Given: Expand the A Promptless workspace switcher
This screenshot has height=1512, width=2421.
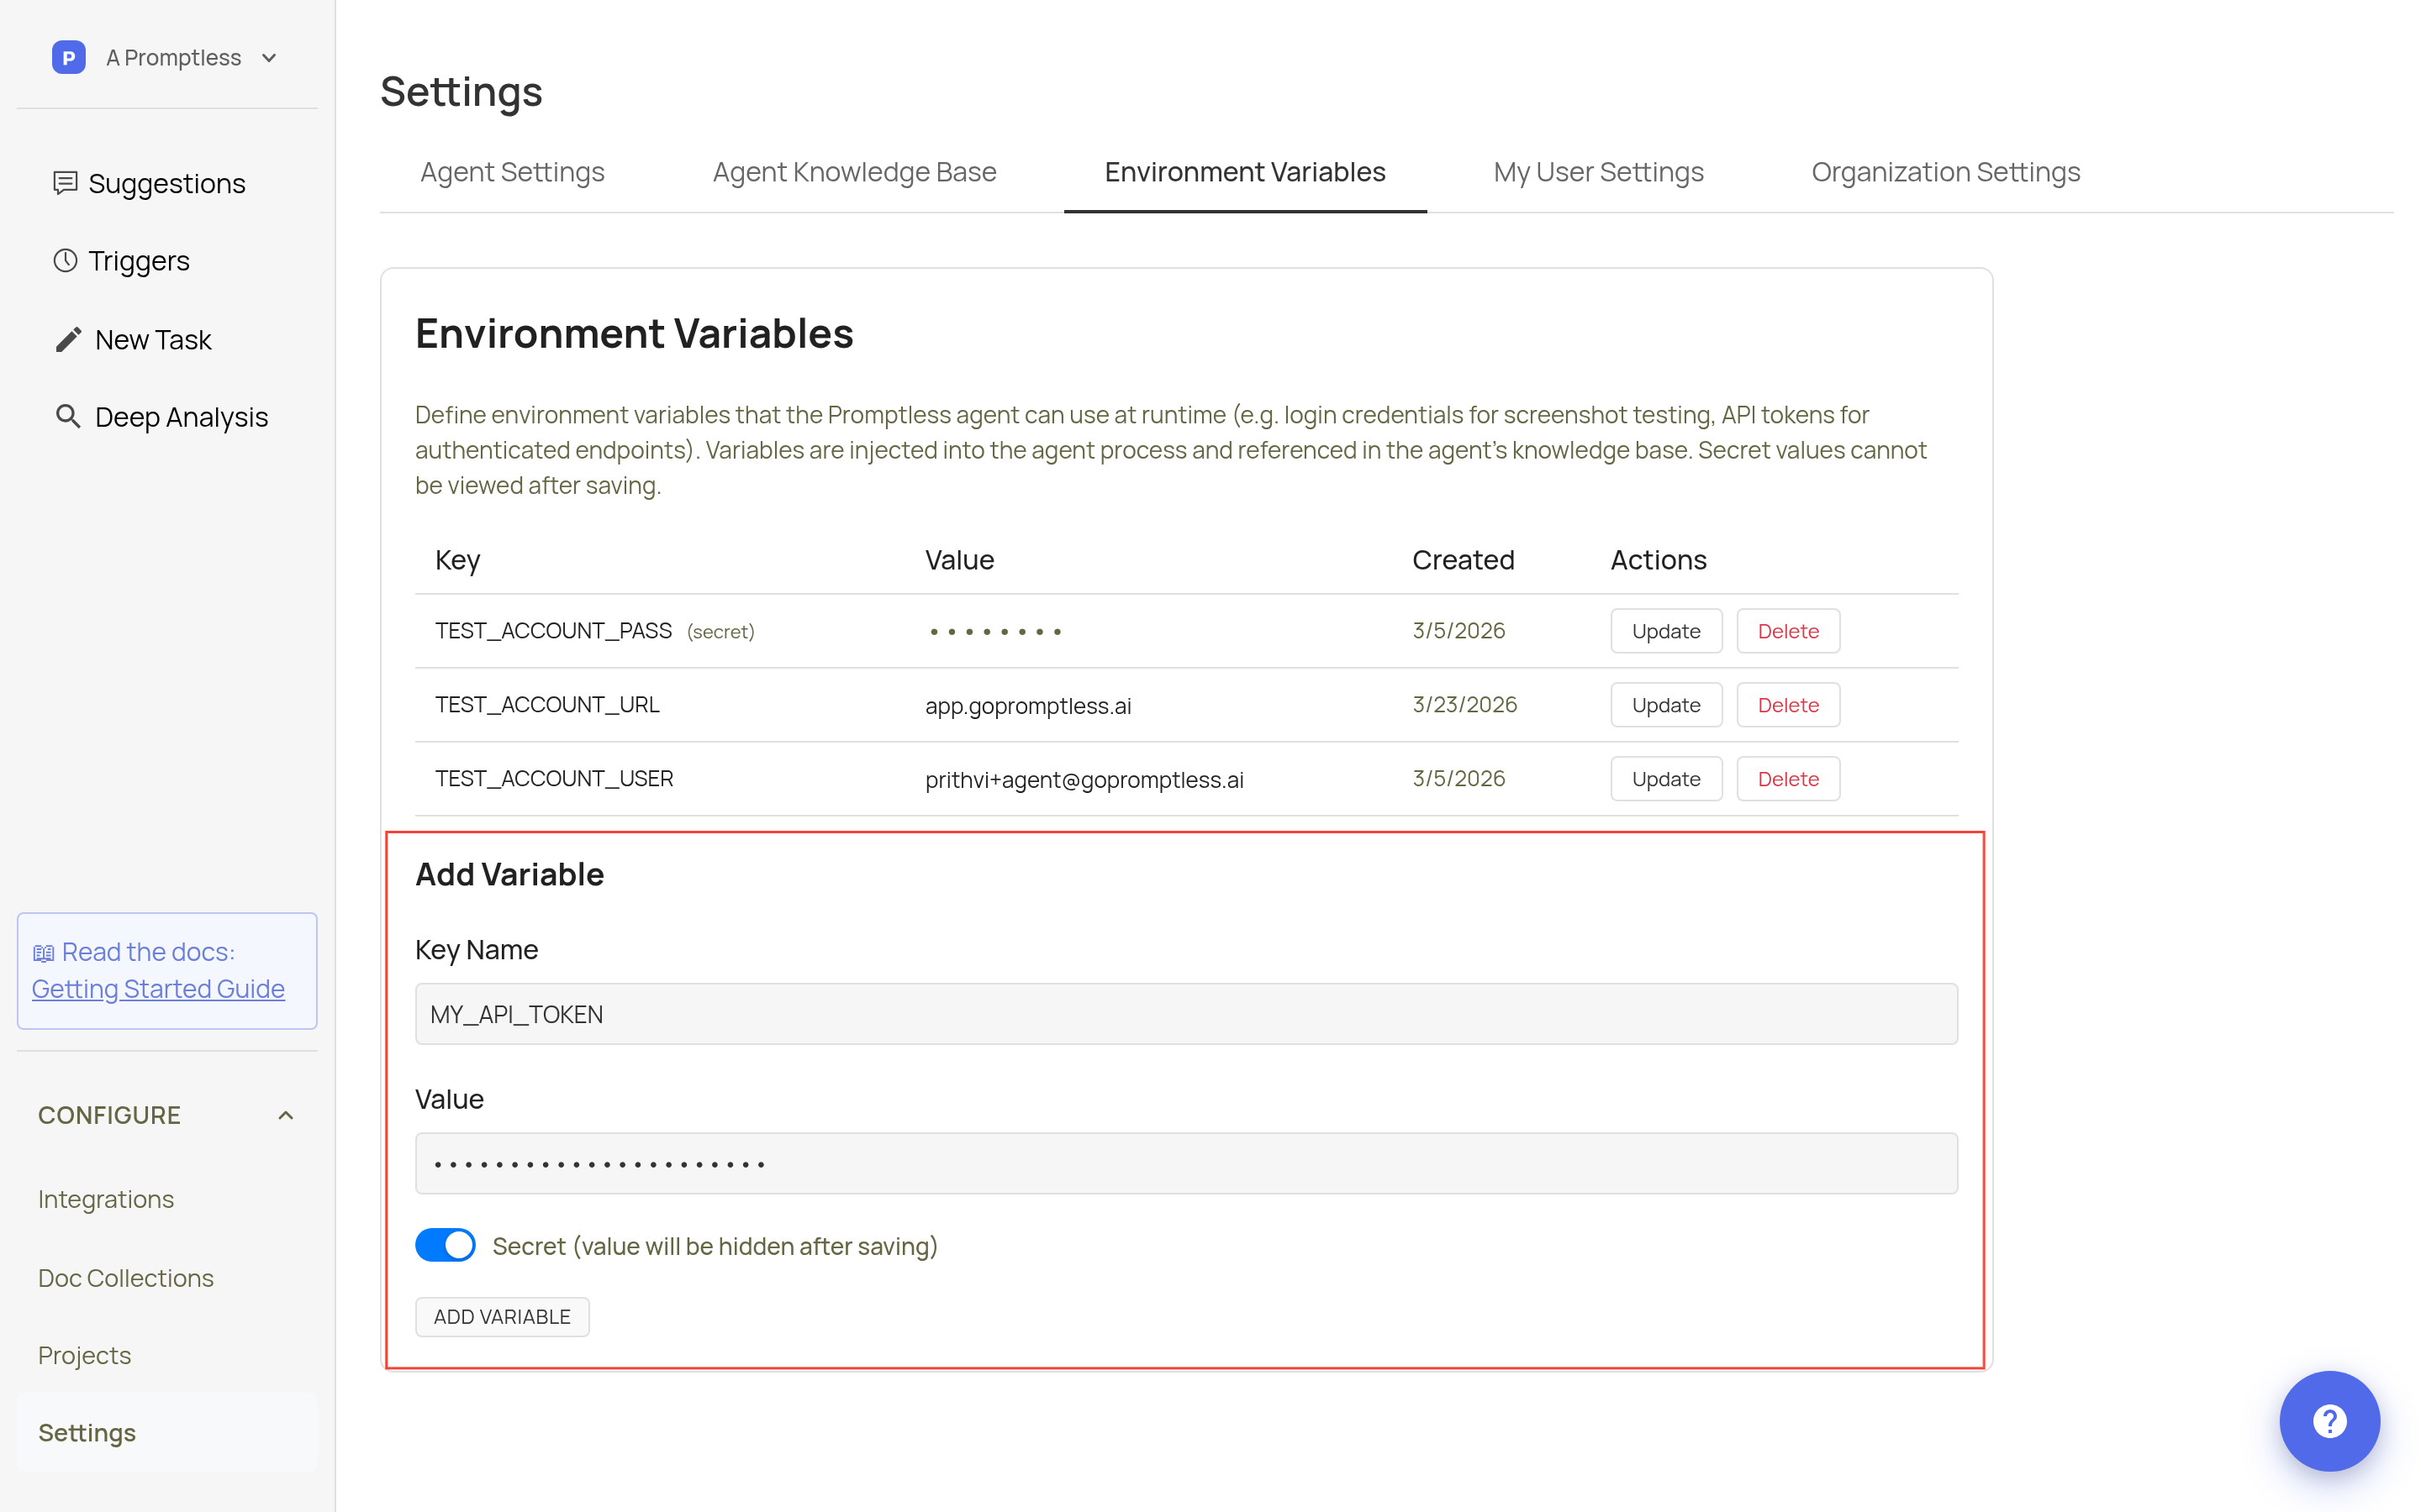Looking at the screenshot, I should 268,57.
